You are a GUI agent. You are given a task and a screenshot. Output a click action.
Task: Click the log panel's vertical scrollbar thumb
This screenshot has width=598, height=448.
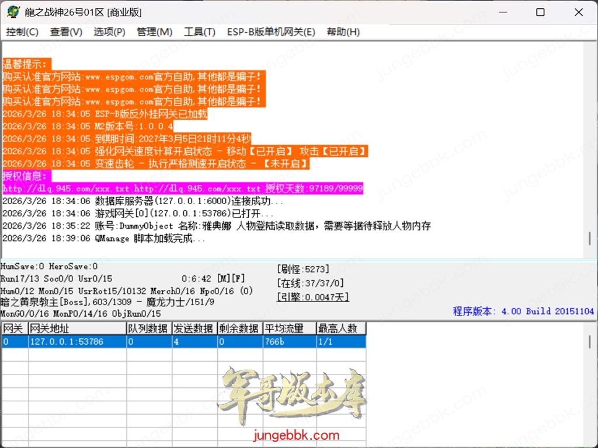pyautogui.click(x=590, y=239)
